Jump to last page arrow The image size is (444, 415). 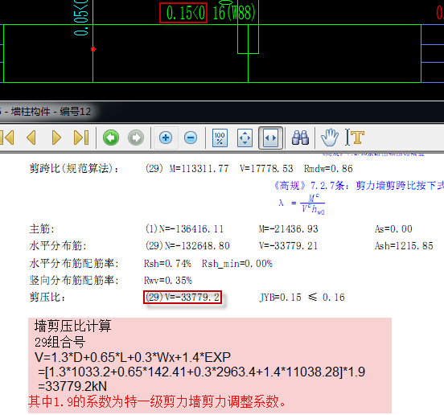[81, 138]
